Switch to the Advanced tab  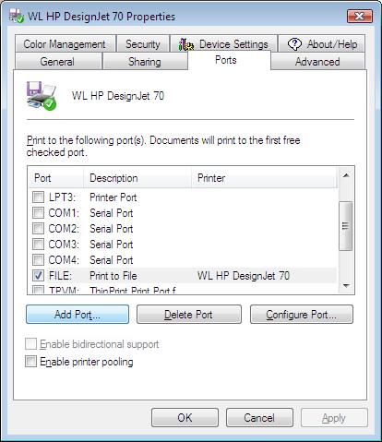pos(317,62)
